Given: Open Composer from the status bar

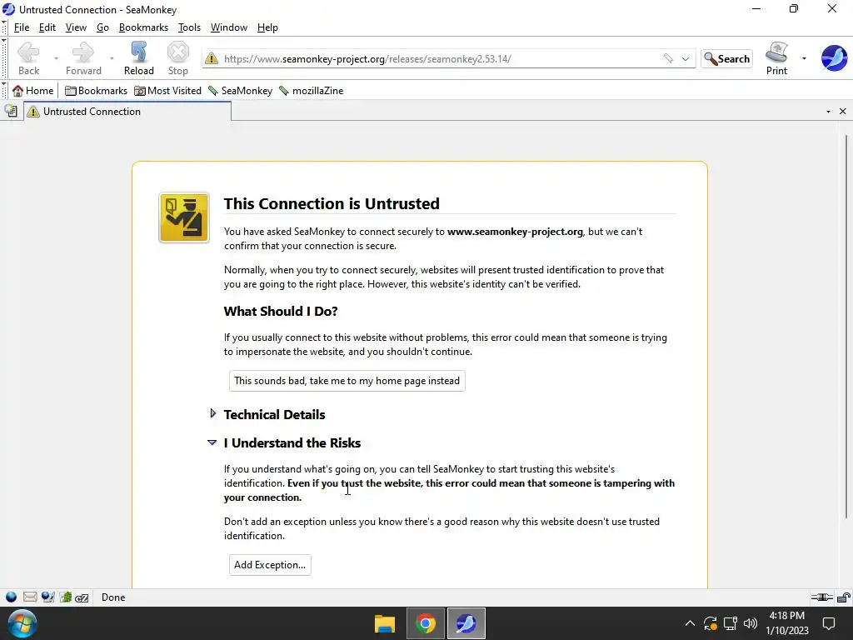Looking at the screenshot, I should [47, 597].
